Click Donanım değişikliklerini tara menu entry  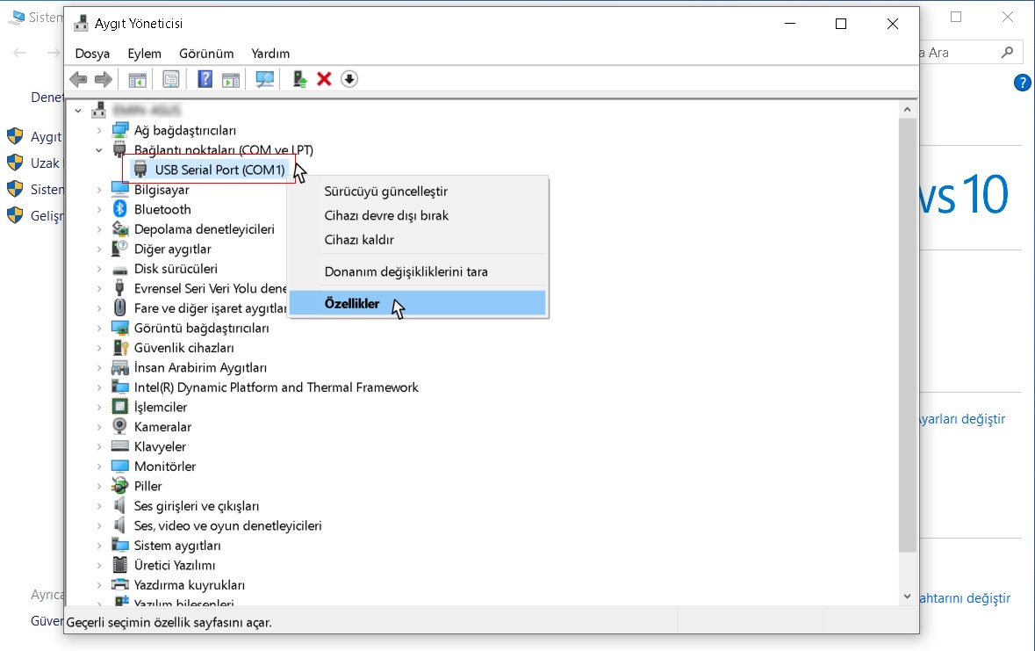tap(406, 271)
